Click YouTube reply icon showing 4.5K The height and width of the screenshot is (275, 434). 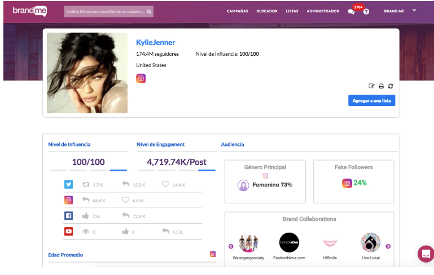point(165,231)
